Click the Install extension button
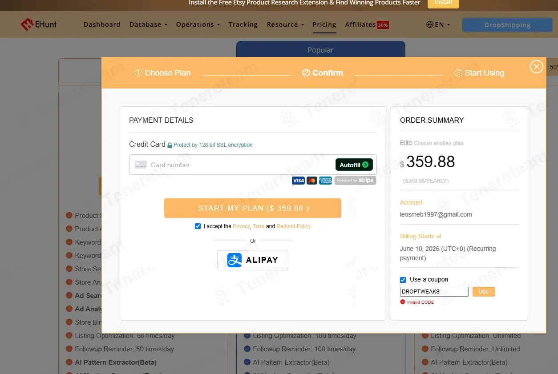Viewport: 558px width, 374px height. (x=443, y=3)
